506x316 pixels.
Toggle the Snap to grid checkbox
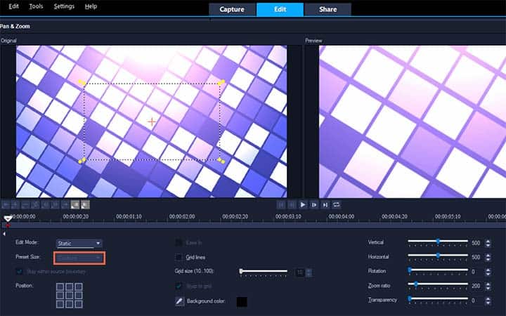click(x=179, y=286)
